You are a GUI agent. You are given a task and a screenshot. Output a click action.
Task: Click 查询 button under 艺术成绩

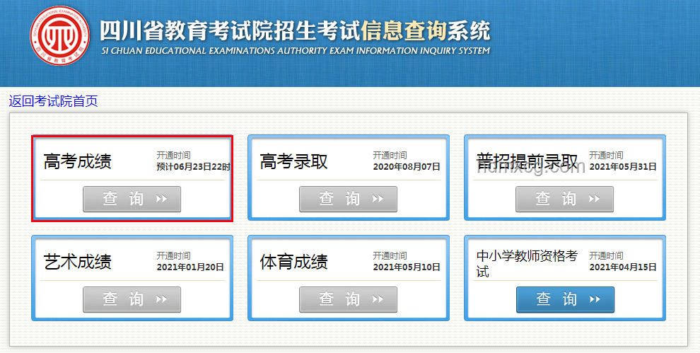(132, 299)
